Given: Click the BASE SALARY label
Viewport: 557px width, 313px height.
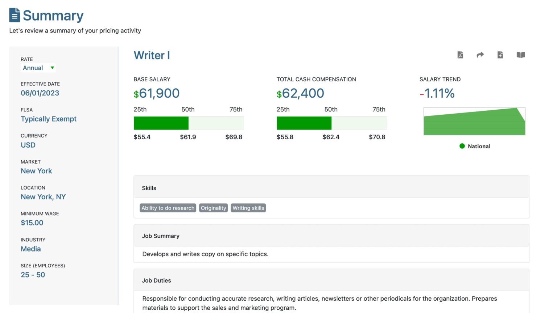Looking at the screenshot, I should click(152, 79).
